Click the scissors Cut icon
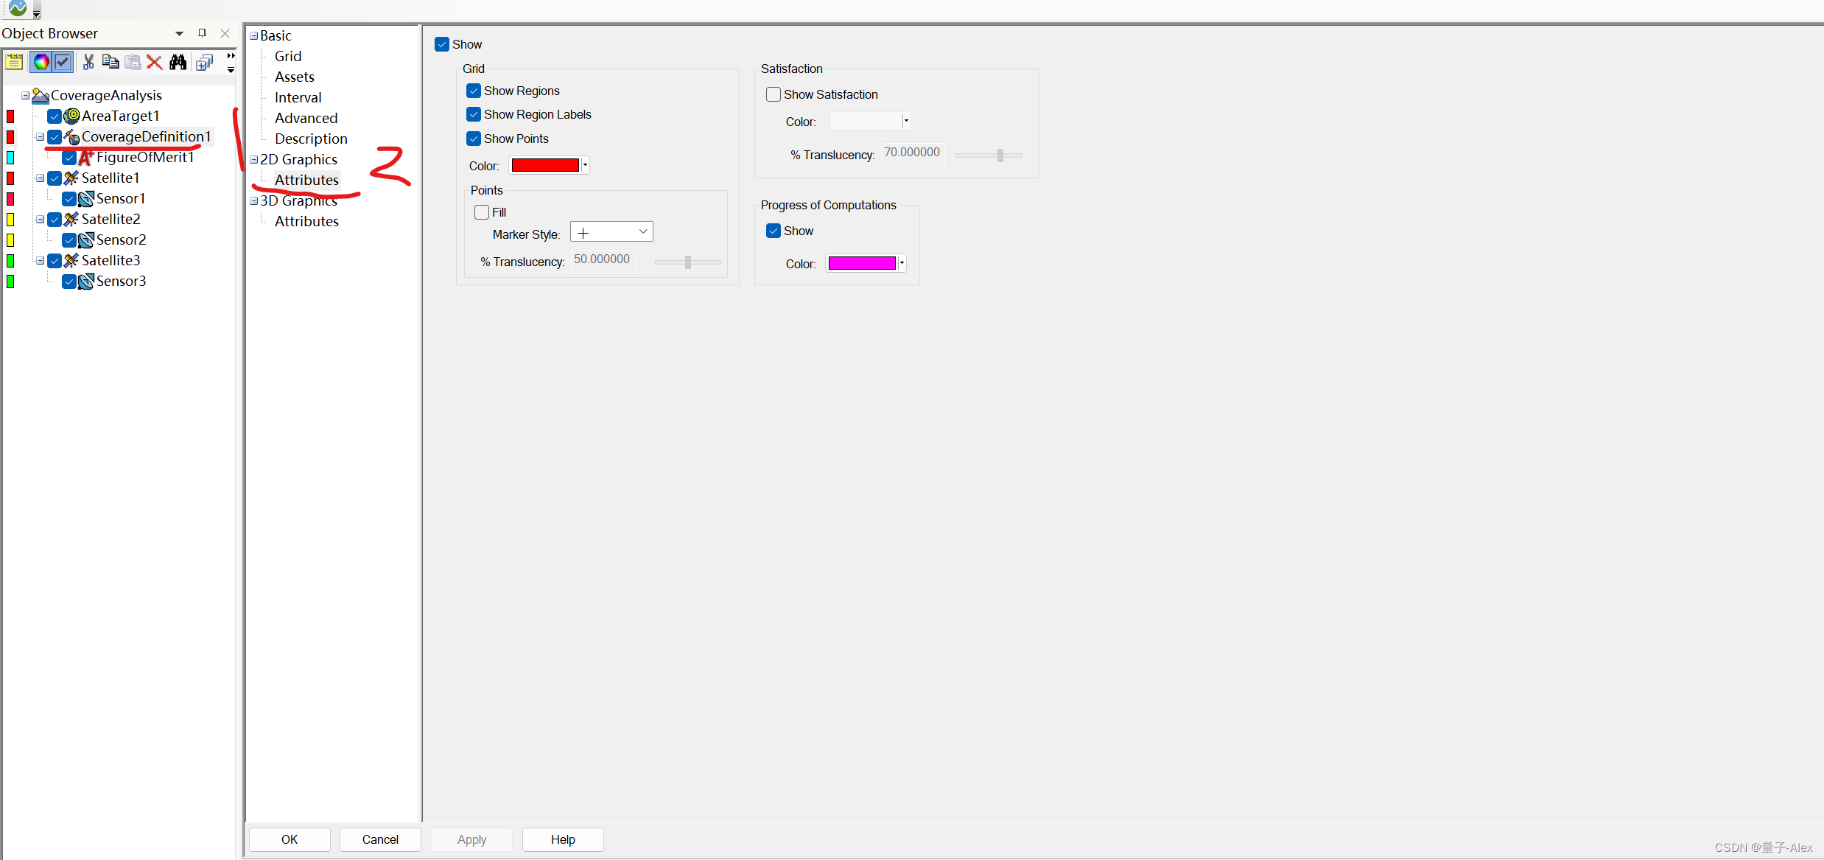Viewport: 1824px width, 860px height. tap(88, 62)
